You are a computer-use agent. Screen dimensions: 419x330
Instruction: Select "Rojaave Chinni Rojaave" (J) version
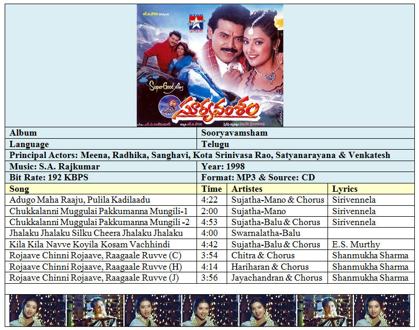pos(94,278)
